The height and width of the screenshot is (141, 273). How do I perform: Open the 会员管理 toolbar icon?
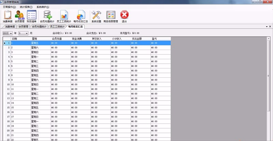(x=19, y=16)
